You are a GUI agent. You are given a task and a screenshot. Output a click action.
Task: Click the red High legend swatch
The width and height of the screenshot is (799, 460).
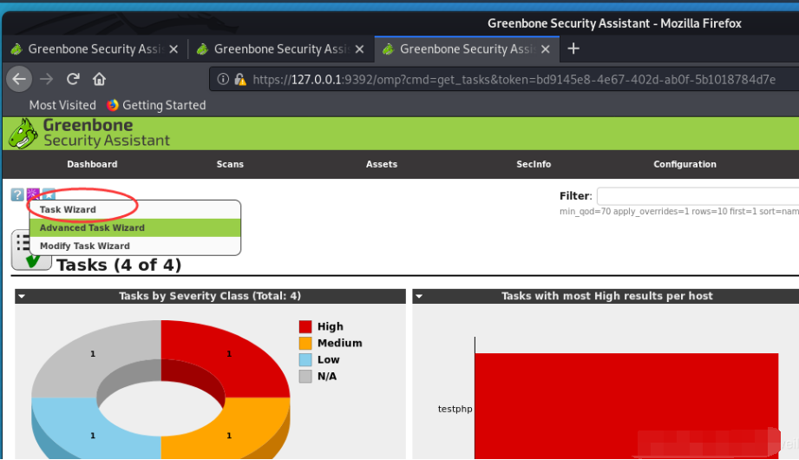[x=305, y=326]
